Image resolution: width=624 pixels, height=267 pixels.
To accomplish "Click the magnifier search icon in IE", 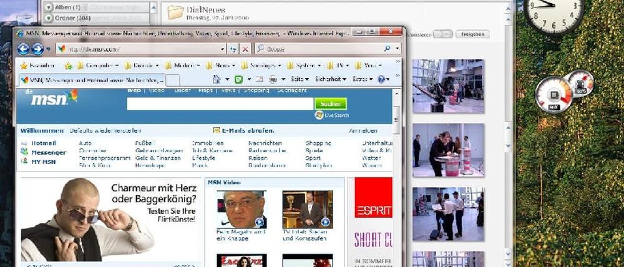I will pyautogui.click(x=388, y=49).
